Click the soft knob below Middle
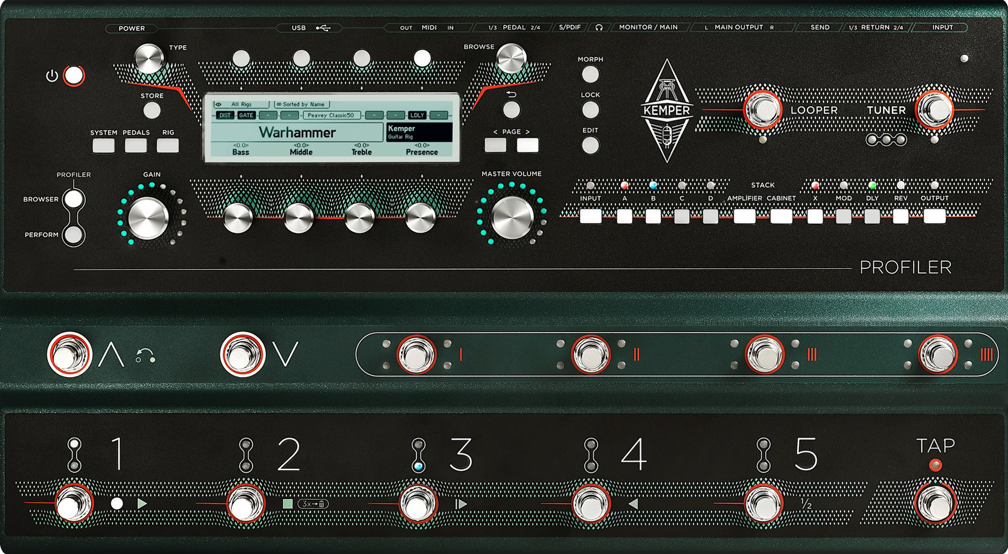Viewport: 1008px width, 554px height. (299, 218)
